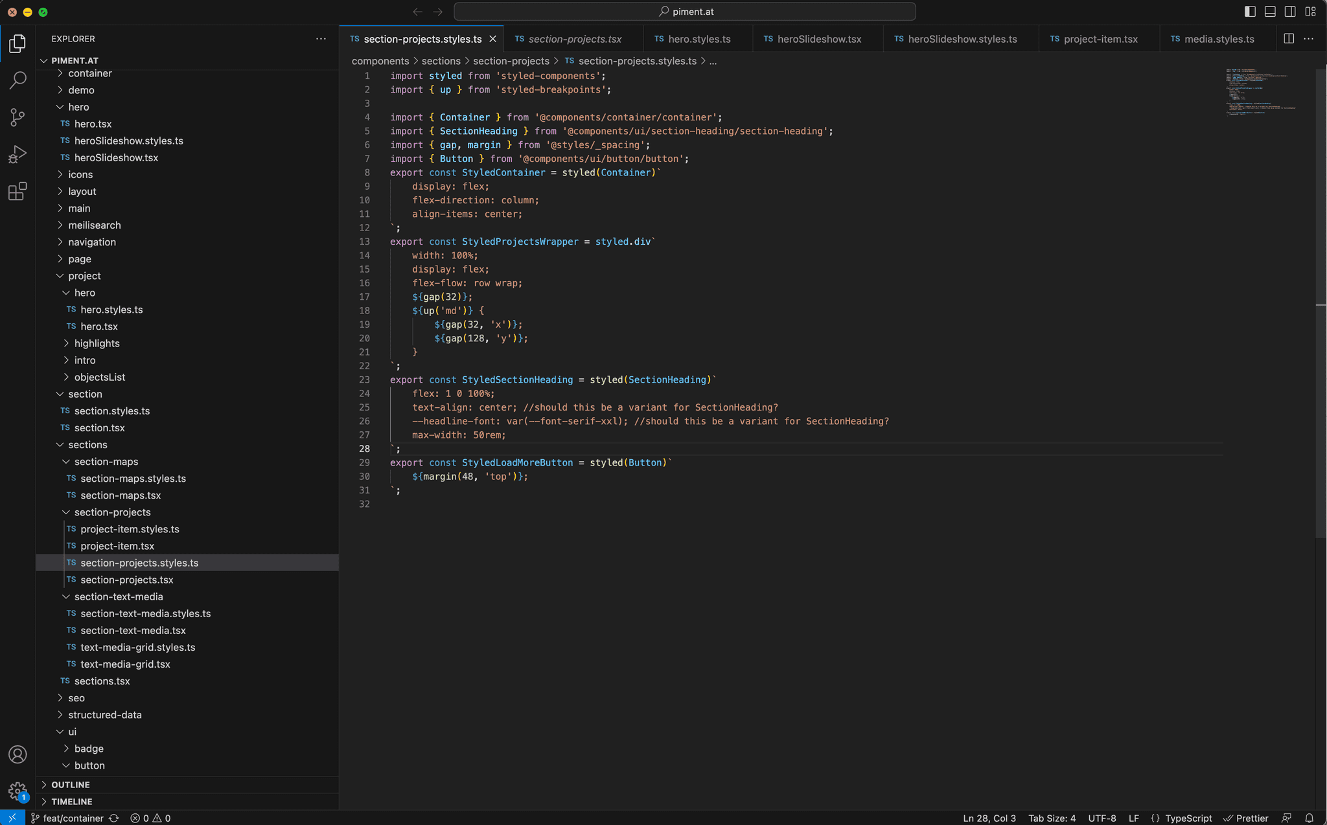Screen dimensions: 1327x825
Task: Switch to heroSlideshow.tsx tab
Action: coord(819,39)
